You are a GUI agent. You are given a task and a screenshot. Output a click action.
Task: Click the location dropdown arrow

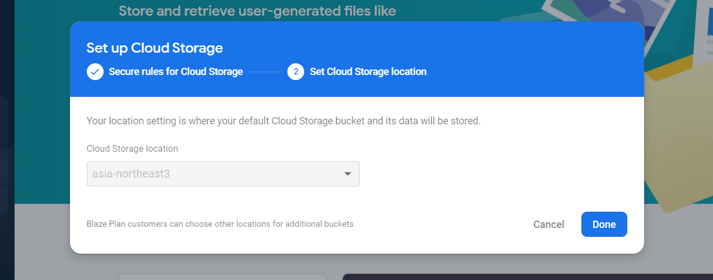point(348,174)
